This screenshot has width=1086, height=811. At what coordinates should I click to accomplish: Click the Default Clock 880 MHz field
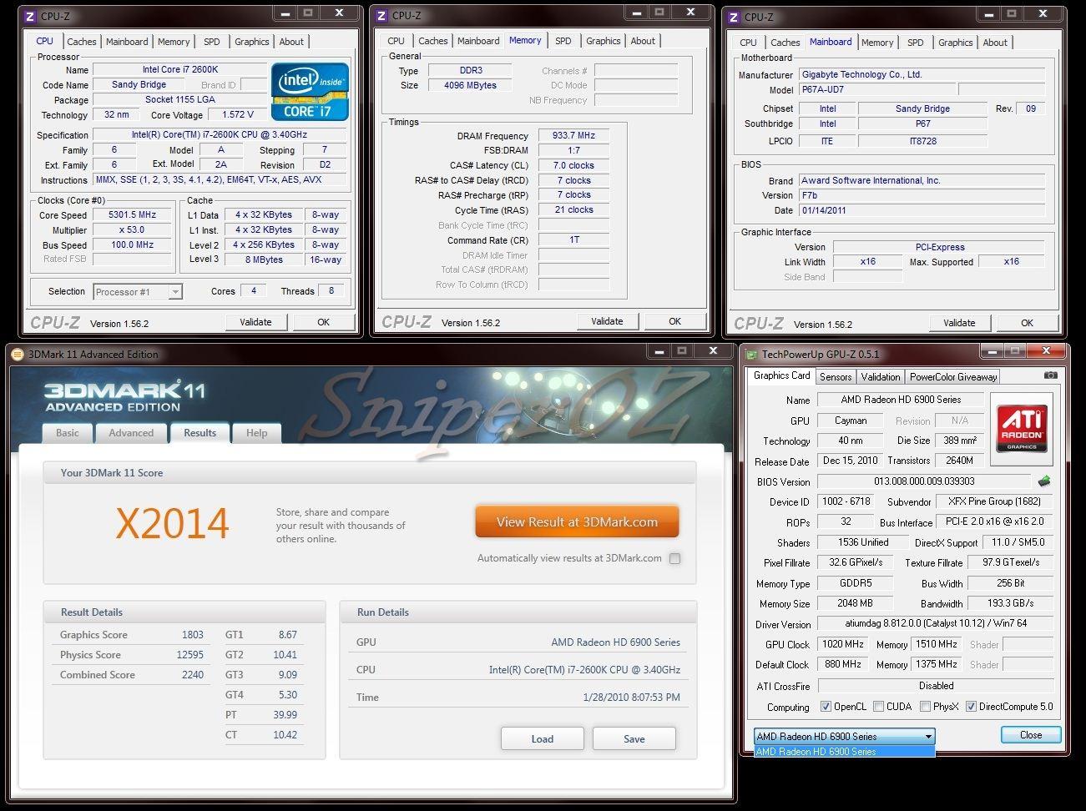(x=843, y=665)
